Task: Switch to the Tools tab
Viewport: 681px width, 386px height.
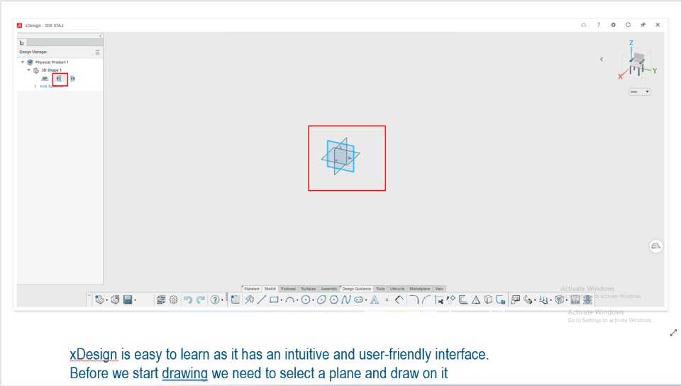Action: click(380, 289)
